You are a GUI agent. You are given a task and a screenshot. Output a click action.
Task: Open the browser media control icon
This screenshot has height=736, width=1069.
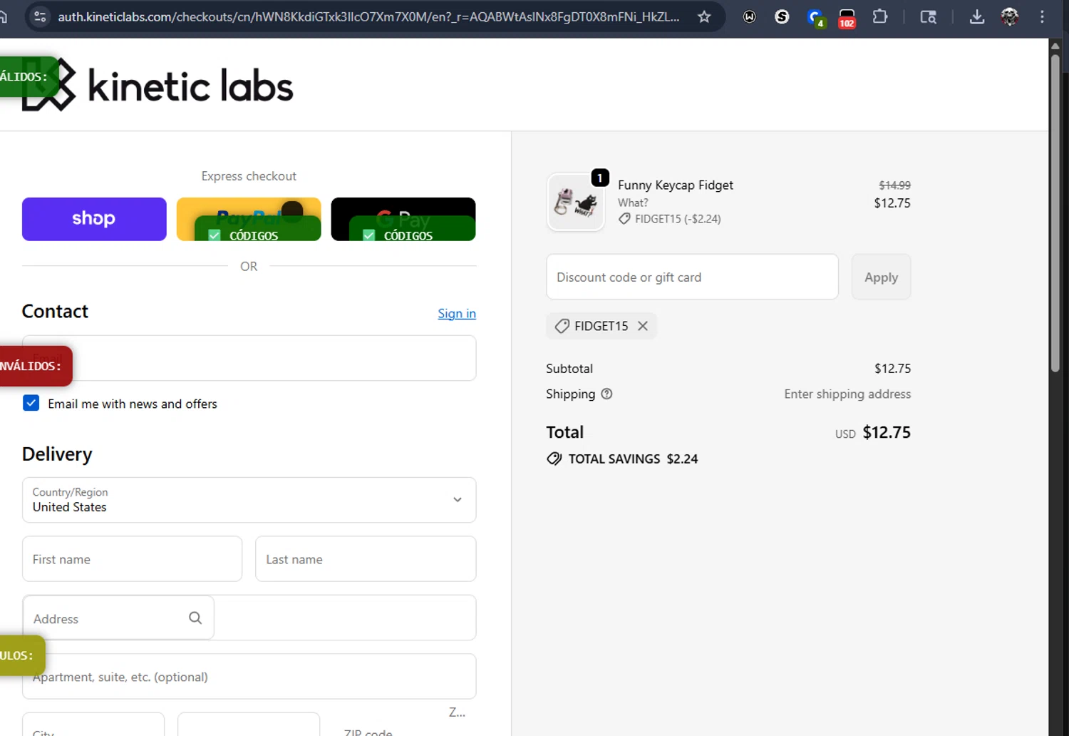tap(928, 16)
